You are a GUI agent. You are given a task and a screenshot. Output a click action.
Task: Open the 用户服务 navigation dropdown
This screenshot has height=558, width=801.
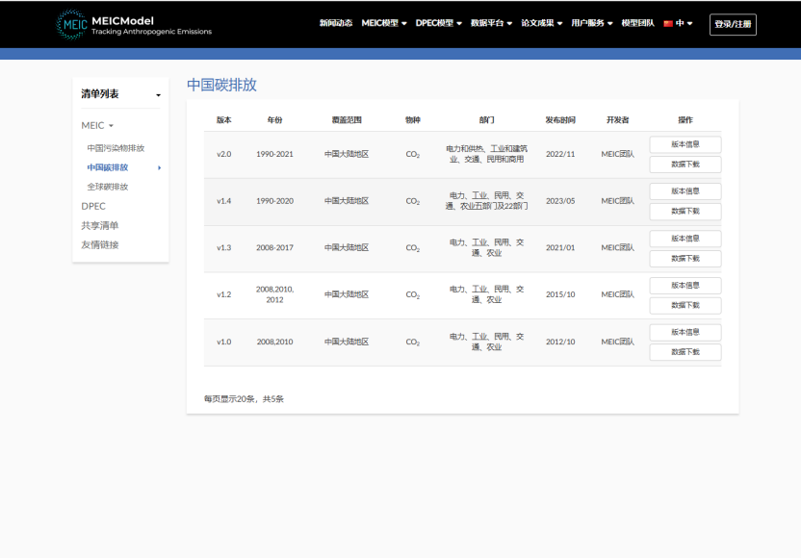tap(592, 24)
